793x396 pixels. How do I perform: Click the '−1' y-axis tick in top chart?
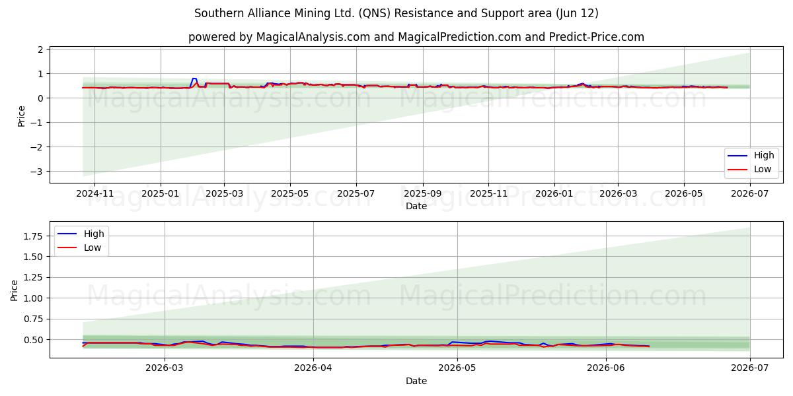click(x=38, y=123)
